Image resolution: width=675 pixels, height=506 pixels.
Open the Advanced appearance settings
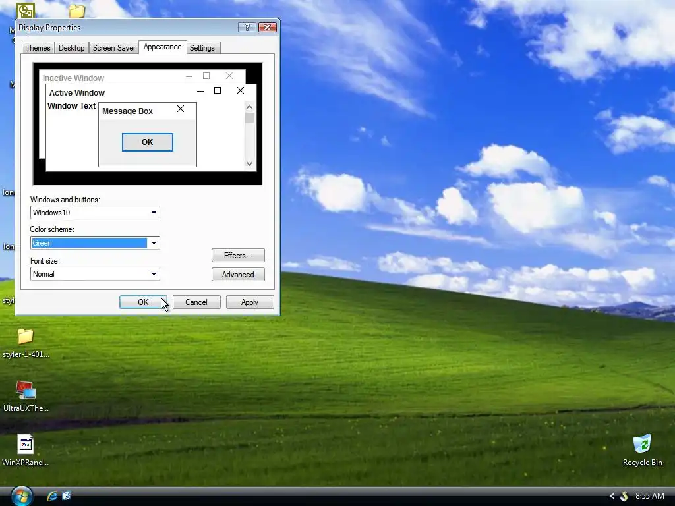pos(238,275)
